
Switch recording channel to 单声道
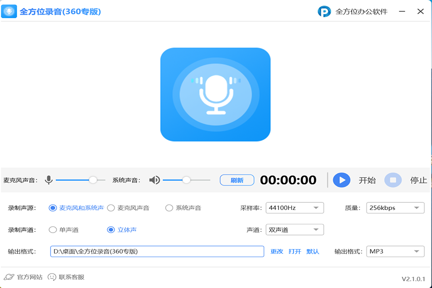(x=53, y=230)
